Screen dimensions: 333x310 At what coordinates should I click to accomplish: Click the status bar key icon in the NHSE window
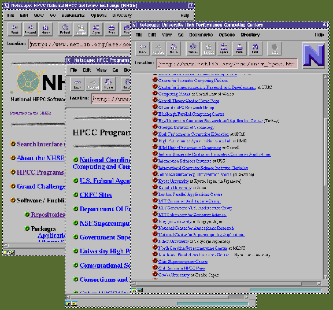[6, 252]
